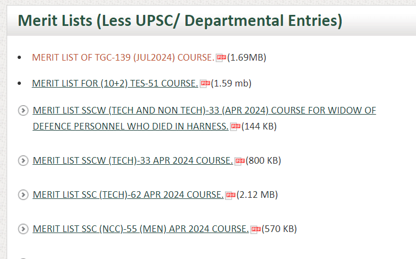Follow DEFENCE PERSONNEL WHO DIED IN HARNESS link text

[130, 126]
